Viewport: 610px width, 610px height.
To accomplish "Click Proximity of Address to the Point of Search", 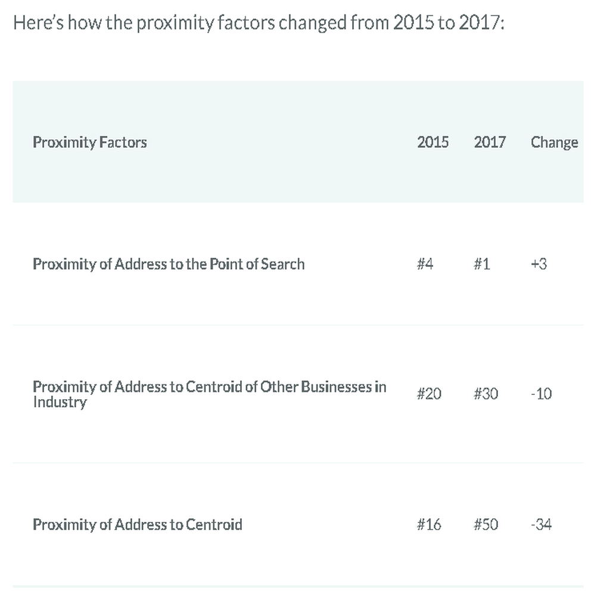I will 169,264.
